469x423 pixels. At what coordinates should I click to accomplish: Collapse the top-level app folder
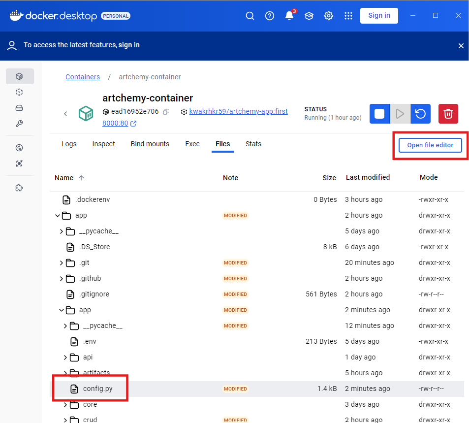(x=58, y=216)
